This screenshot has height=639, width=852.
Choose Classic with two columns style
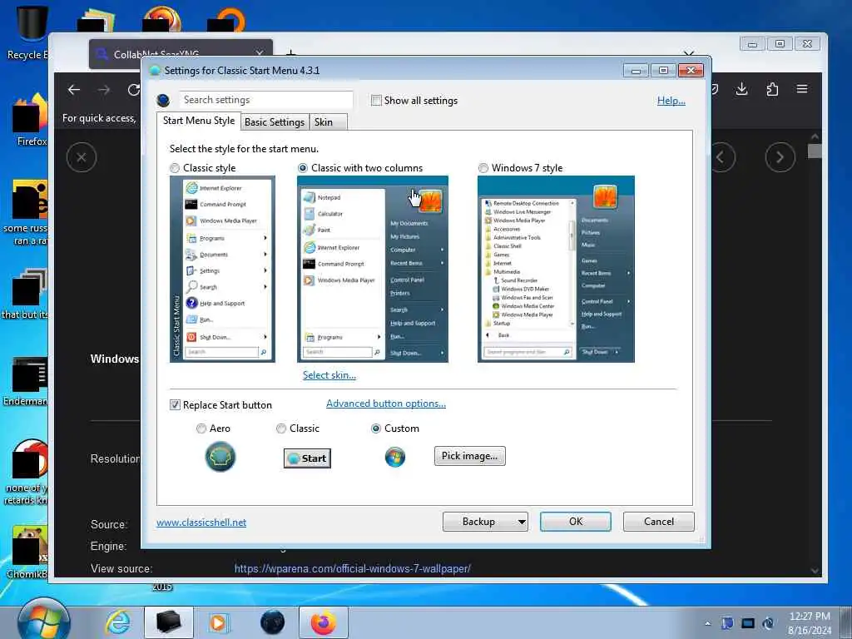pos(303,168)
